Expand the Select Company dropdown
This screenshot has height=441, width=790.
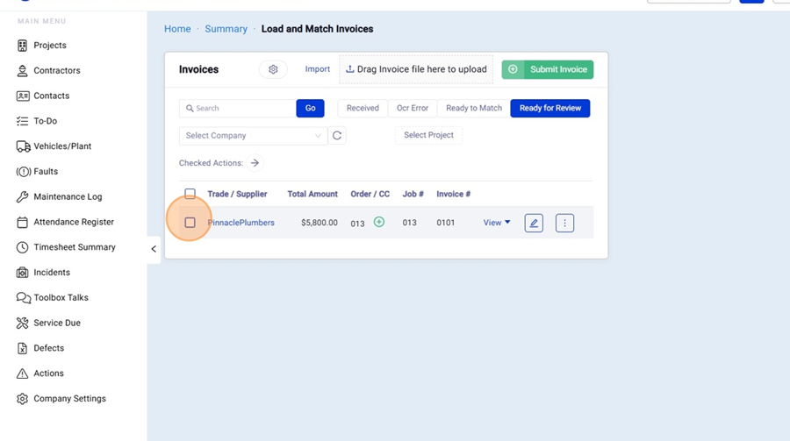click(x=253, y=136)
